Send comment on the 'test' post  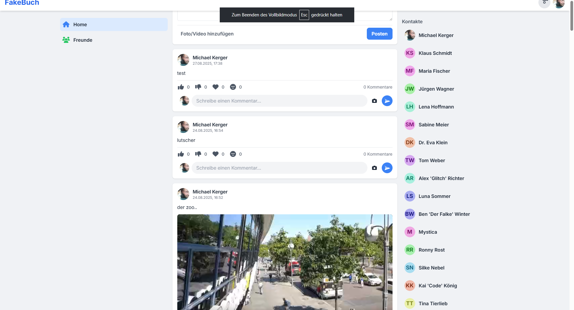(x=387, y=101)
